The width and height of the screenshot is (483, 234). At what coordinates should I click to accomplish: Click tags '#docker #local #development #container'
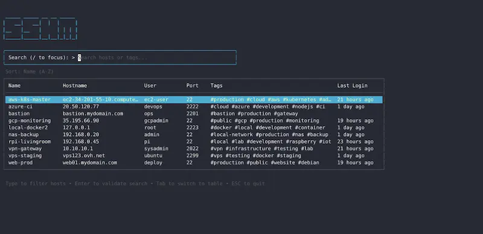coord(267,128)
